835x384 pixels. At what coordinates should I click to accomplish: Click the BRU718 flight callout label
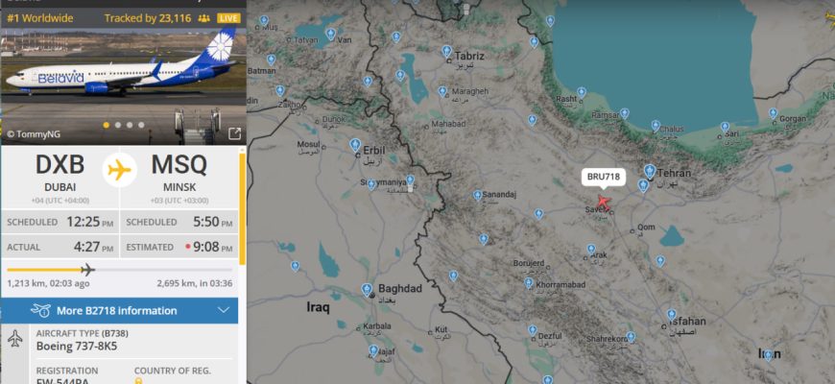click(x=604, y=177)
